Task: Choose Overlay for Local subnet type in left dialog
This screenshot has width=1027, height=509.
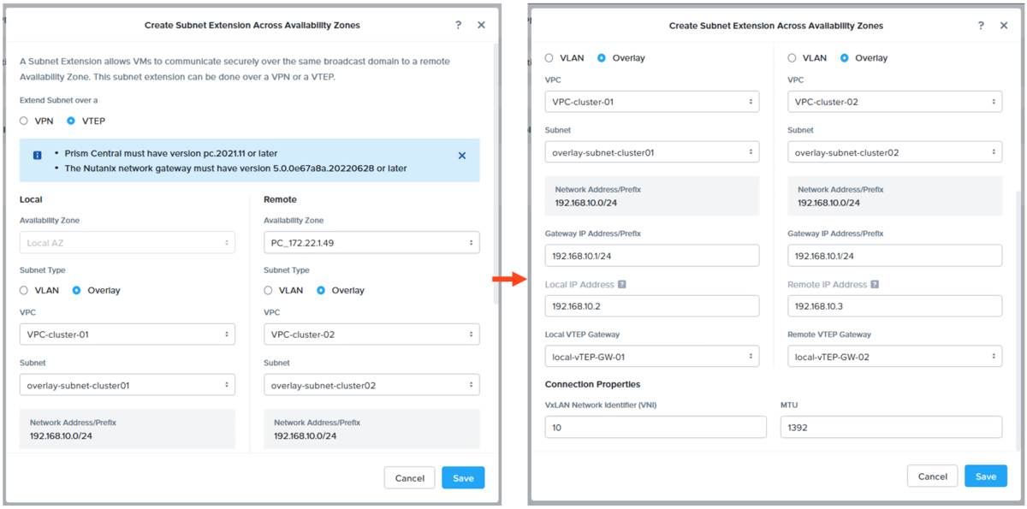Action: tap(77, 290)
